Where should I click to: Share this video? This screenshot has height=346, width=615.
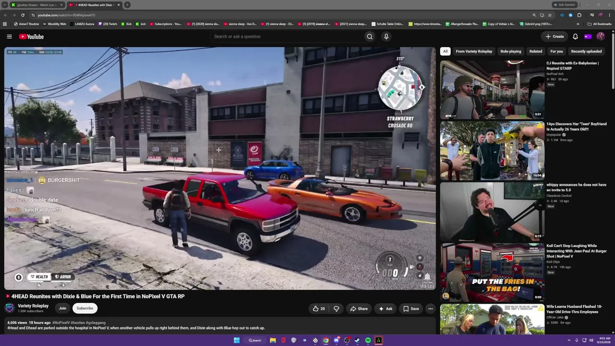(359, 309)
